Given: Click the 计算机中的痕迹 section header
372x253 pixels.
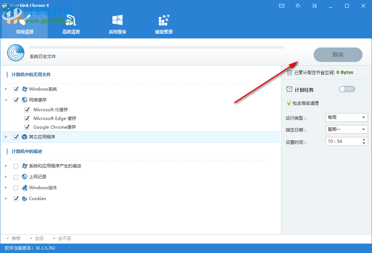Looking at the screenshot, I should pos(27,152).
